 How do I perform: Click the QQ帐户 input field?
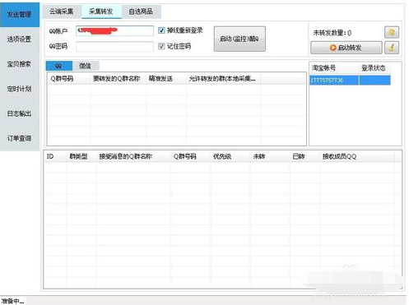coord(114,30)
